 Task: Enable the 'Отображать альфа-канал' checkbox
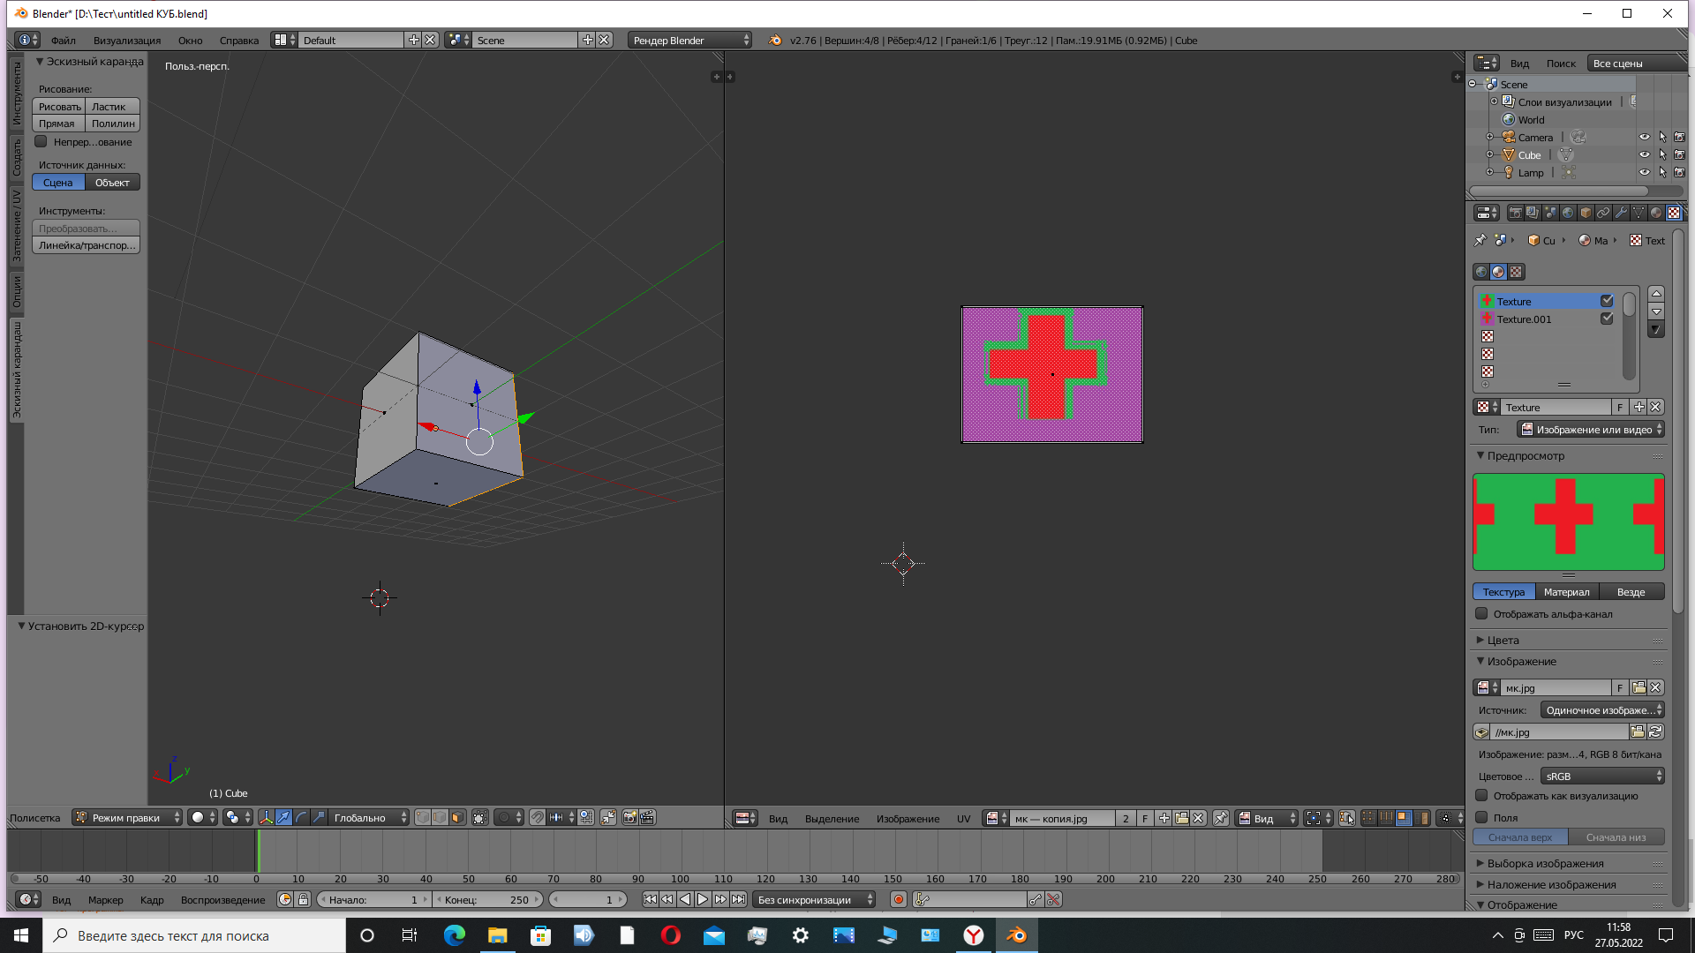click(1482, 613)
